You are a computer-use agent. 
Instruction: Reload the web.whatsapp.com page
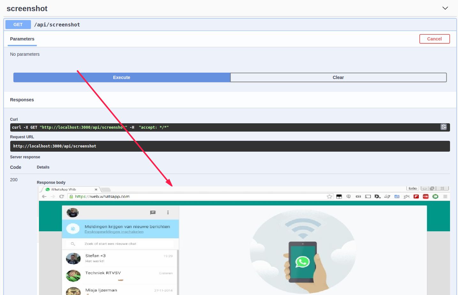pyautogui.click(x=62, y=197)
